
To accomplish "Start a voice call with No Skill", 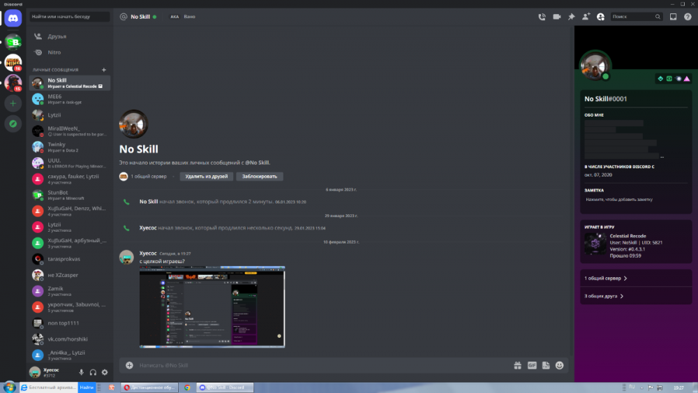I will (x=542, y=17).
